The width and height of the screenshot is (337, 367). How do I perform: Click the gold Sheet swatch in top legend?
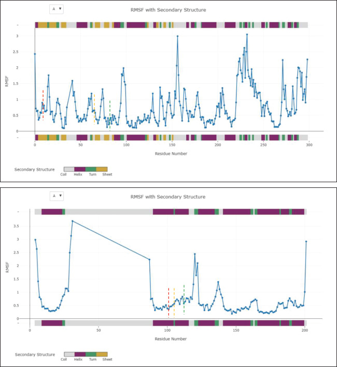102,169
